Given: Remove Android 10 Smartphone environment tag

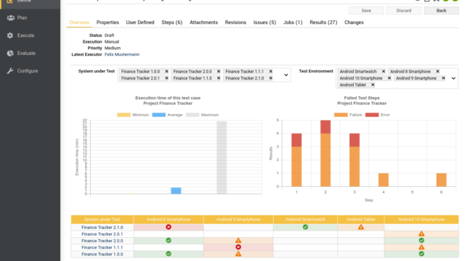Looking at the screenshot, I should (x=389, y=78).
